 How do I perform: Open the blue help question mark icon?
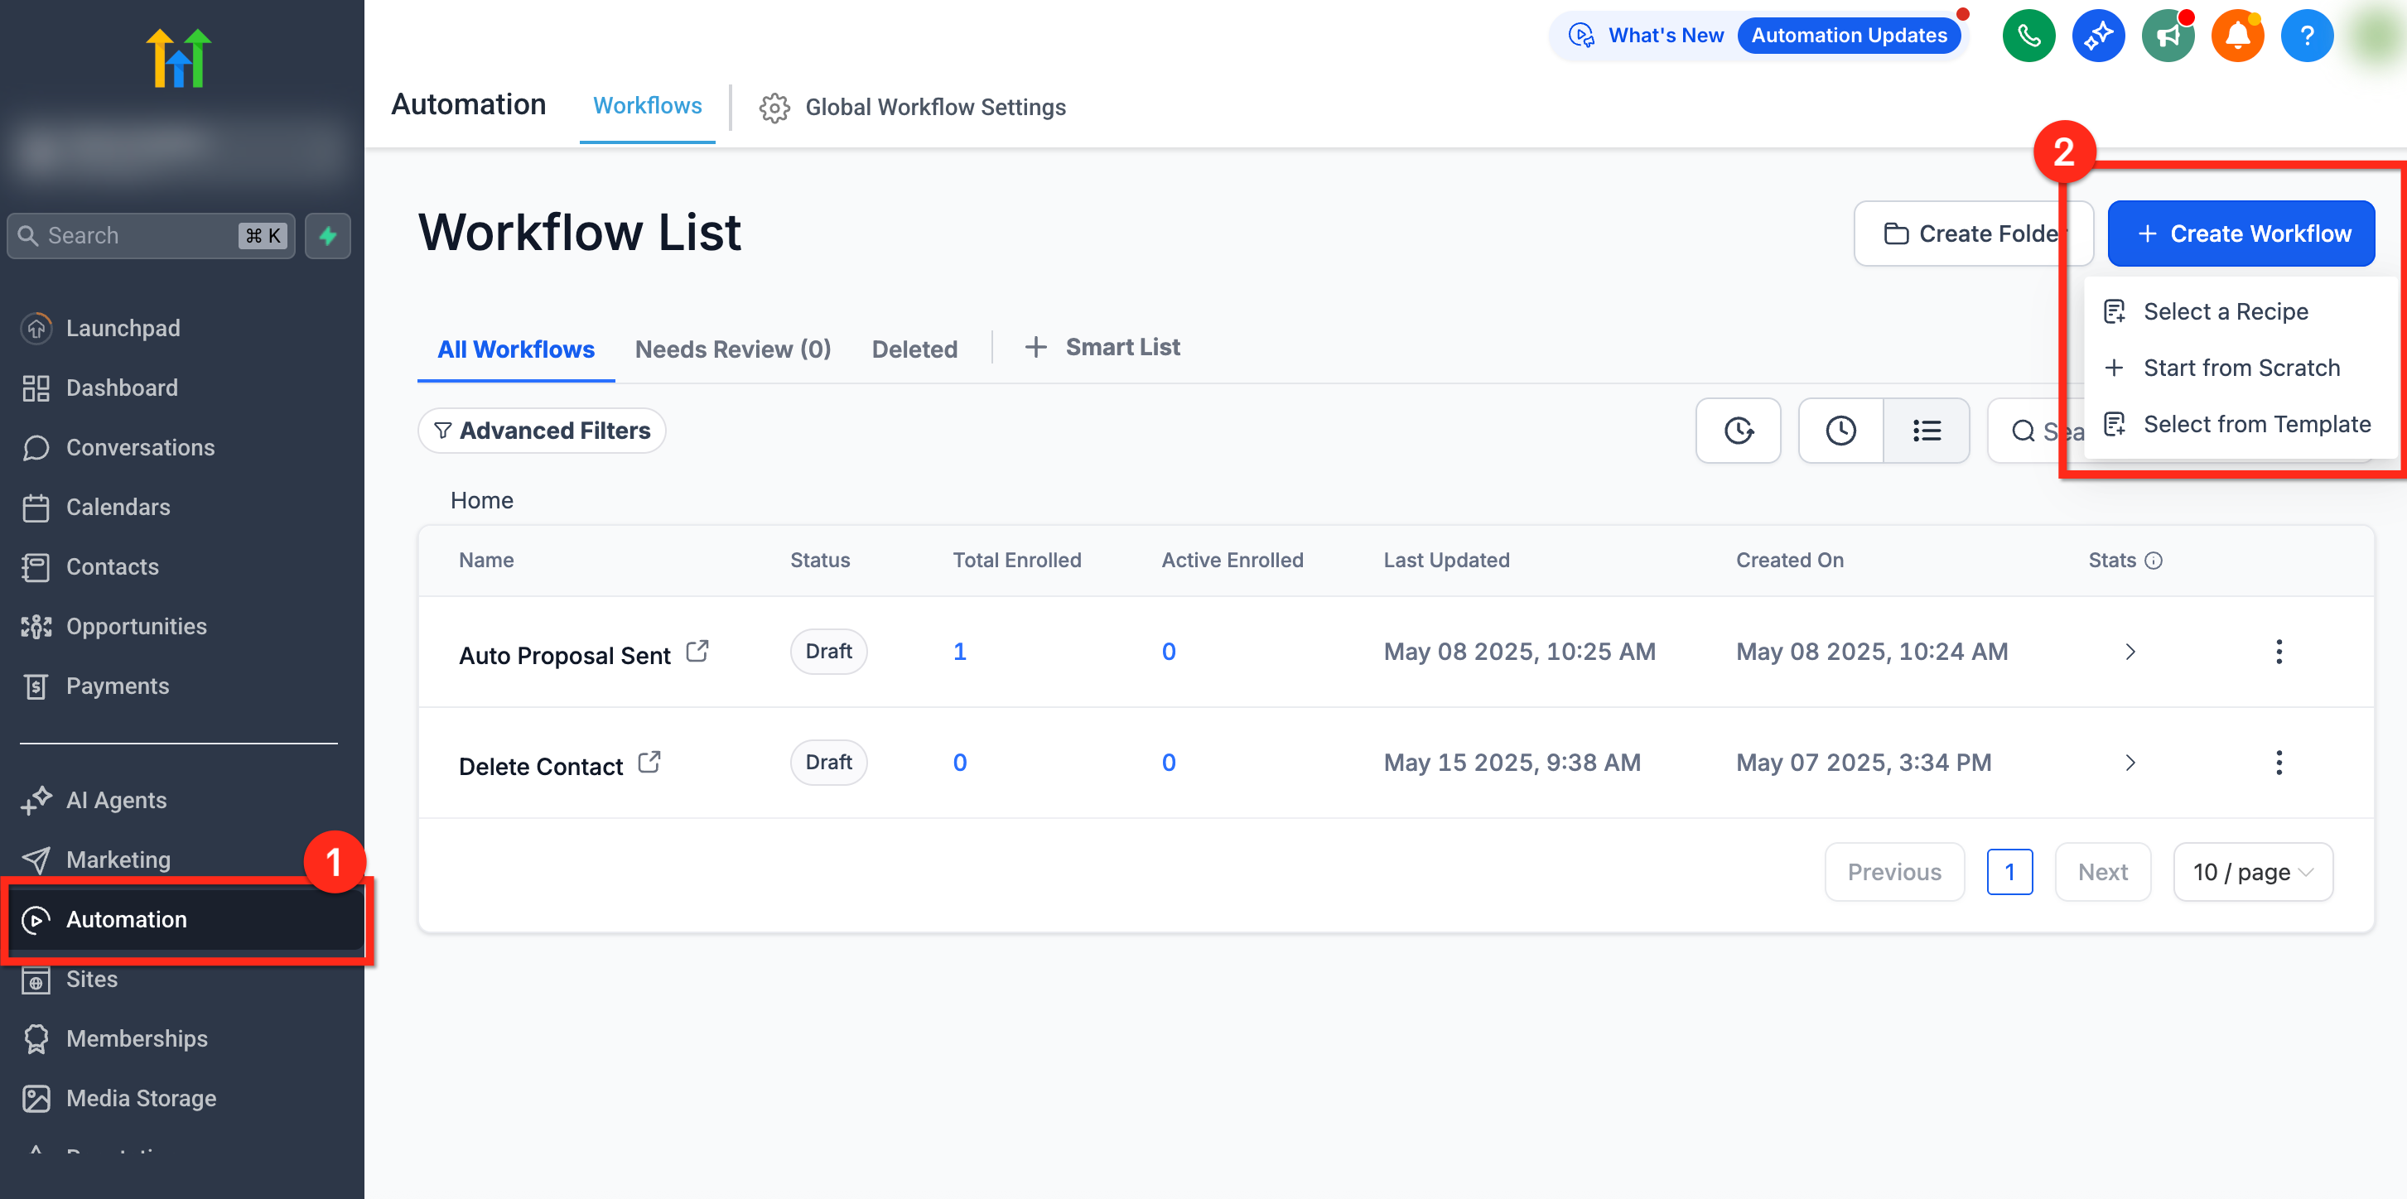click(x=2306, y=36)
